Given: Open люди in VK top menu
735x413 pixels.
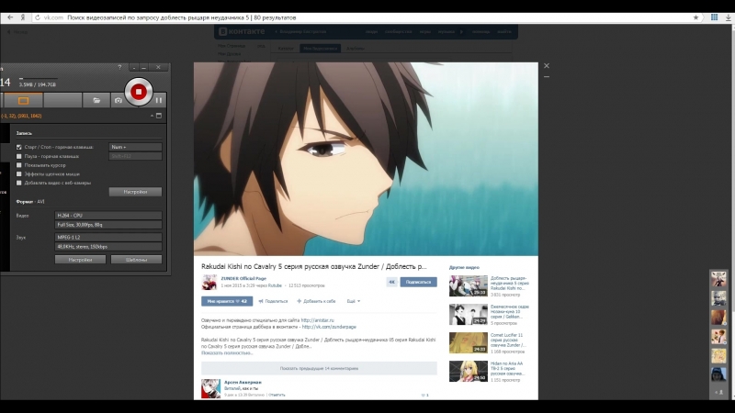Looking at the screenshot, I should (372, 32).
